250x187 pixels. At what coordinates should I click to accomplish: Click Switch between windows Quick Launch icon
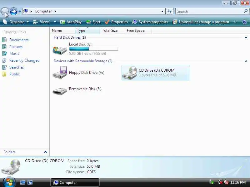coord(30,182)
